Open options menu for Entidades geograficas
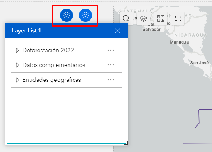 111,80
